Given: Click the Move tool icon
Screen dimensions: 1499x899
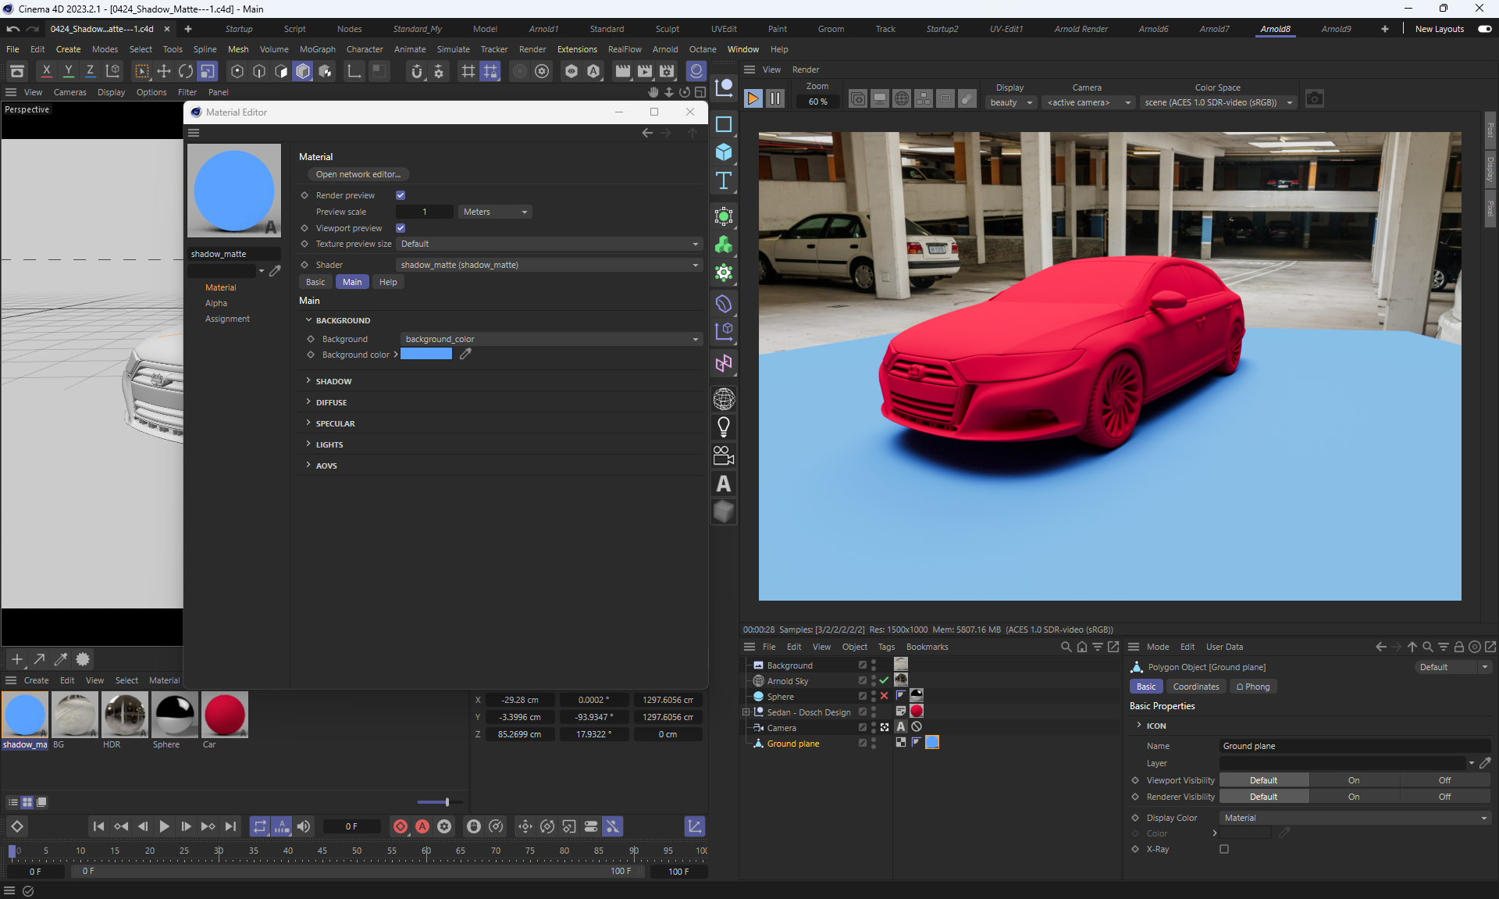Looking at the screenshot, I should [x=164, y=71].
